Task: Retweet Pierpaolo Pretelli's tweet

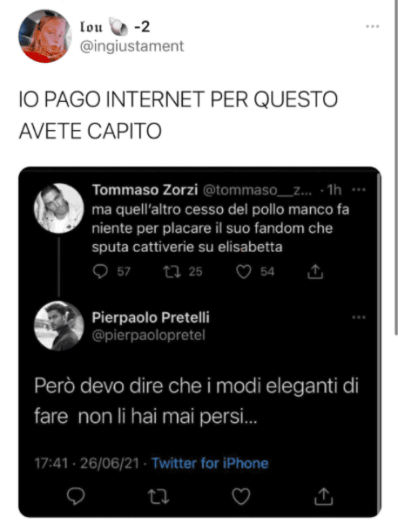Action: coord(159,496)
